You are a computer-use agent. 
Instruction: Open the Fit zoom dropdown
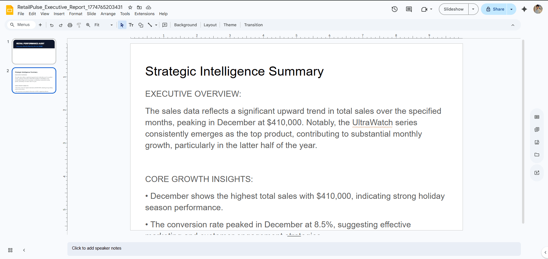pos(104,25)
